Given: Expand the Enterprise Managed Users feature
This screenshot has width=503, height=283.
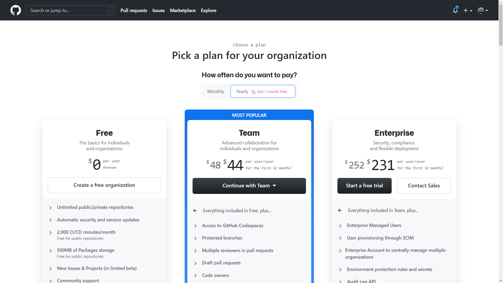Looking at the screenshot, I should pos(341,225).
